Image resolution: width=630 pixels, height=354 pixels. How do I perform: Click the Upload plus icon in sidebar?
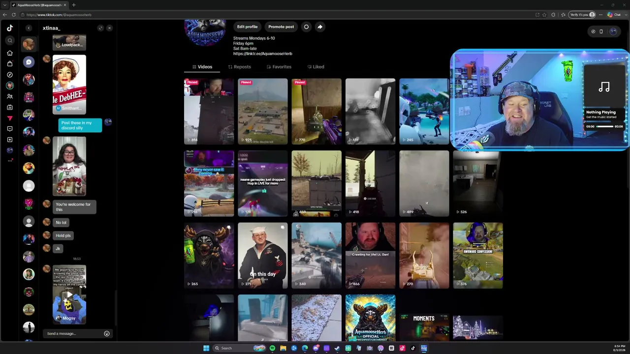[10, 140]
